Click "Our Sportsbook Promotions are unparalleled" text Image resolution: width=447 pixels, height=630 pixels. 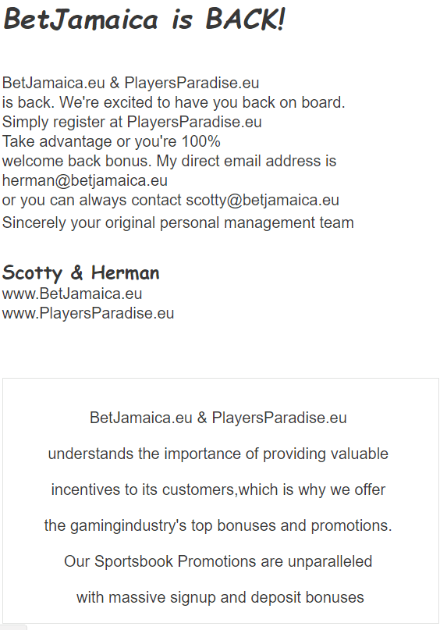coord(218,562)
